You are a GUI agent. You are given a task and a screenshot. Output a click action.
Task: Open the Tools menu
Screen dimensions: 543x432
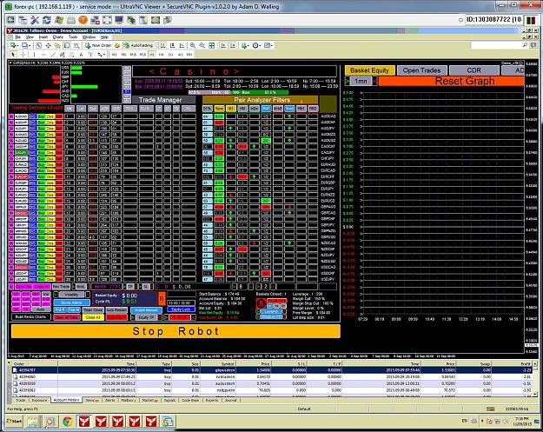[73, 37]
